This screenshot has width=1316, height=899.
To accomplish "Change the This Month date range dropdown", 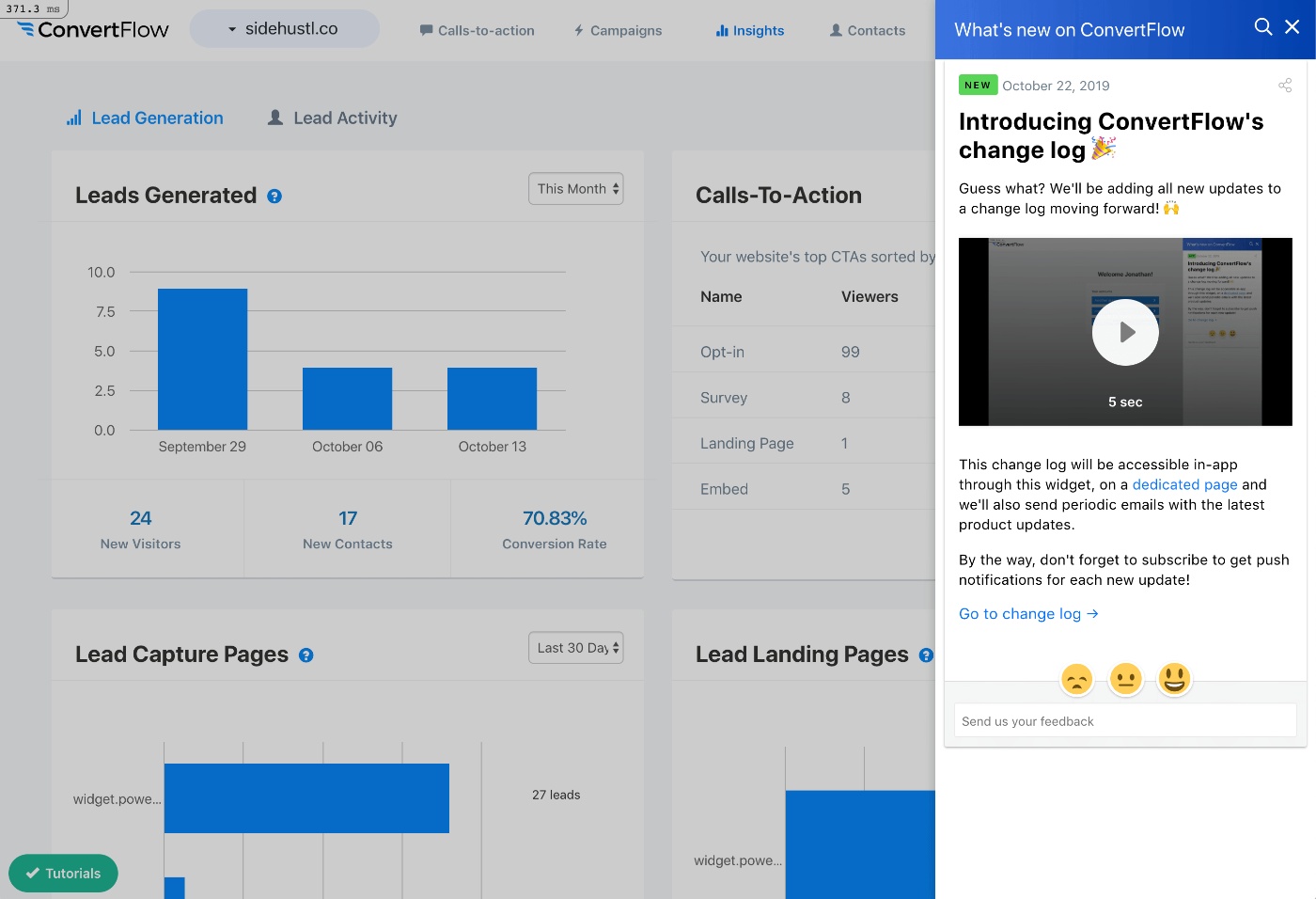I will coord(576,189).
